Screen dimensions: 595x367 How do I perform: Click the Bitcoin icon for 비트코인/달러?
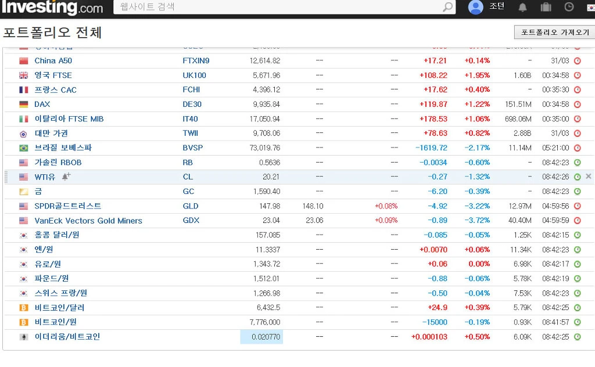coord(23,308)
